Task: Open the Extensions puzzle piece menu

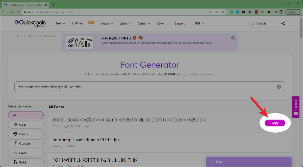Action: pos(269,12)
